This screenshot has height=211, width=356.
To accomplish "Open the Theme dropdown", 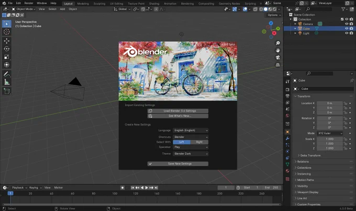I will coord(191,154).
